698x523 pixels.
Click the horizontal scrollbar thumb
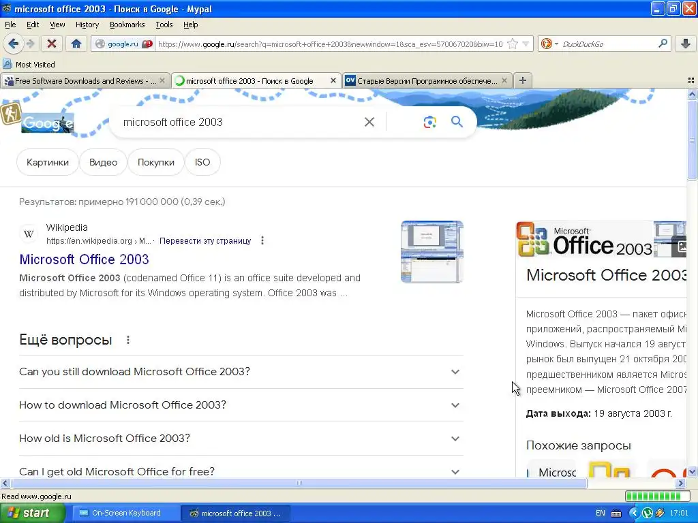tap(299, 483)
